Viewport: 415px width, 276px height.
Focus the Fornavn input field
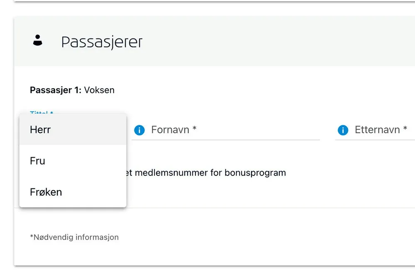[232, 130]
